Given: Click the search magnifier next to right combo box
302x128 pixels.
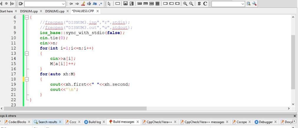Looking at the screenshot, I should (249, 4).
